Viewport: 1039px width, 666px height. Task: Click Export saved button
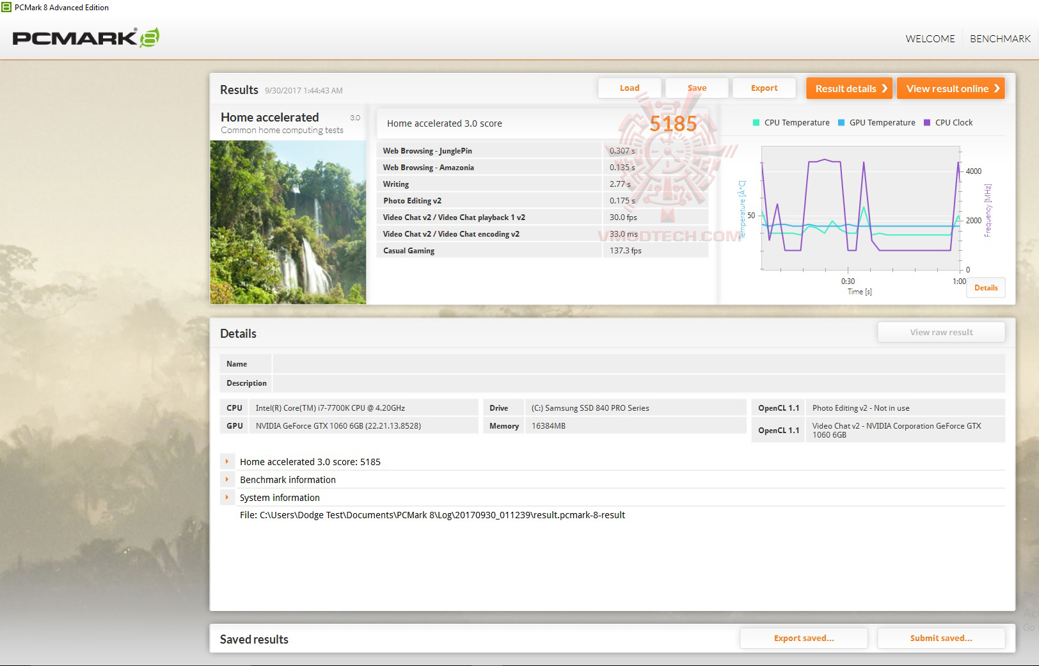tap(804, 638)
